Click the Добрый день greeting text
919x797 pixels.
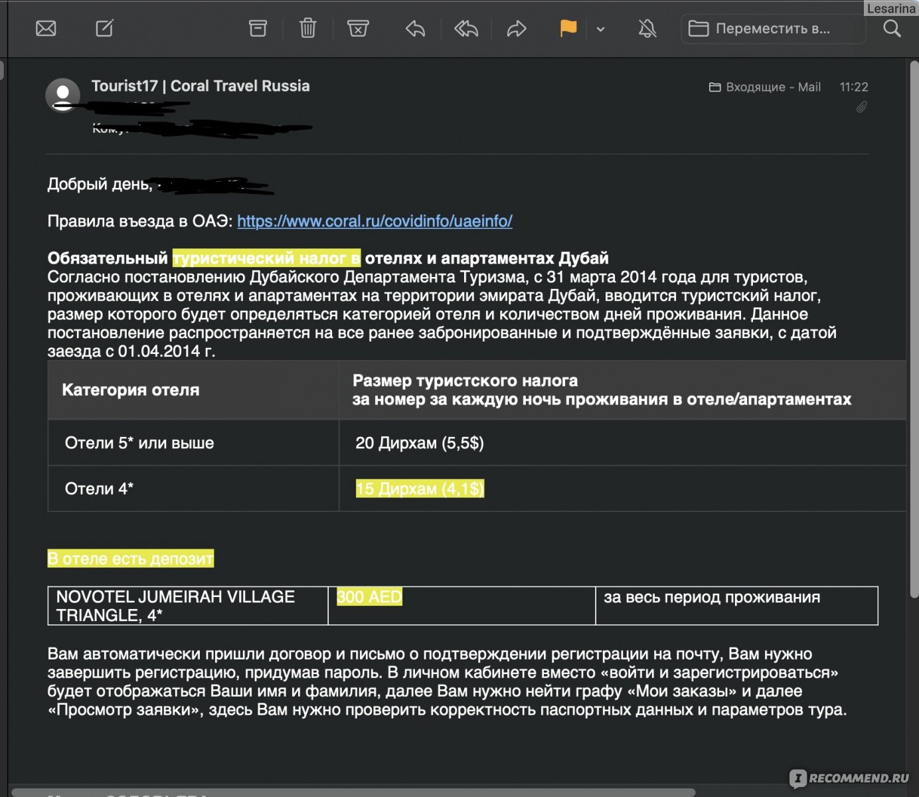100,184
